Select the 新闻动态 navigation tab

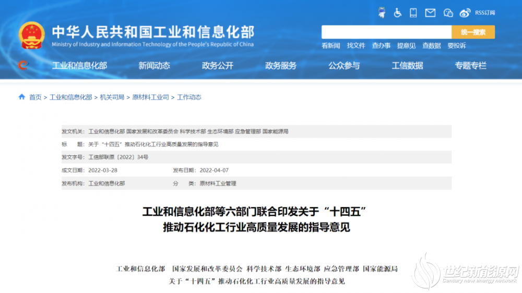[154, 66]
